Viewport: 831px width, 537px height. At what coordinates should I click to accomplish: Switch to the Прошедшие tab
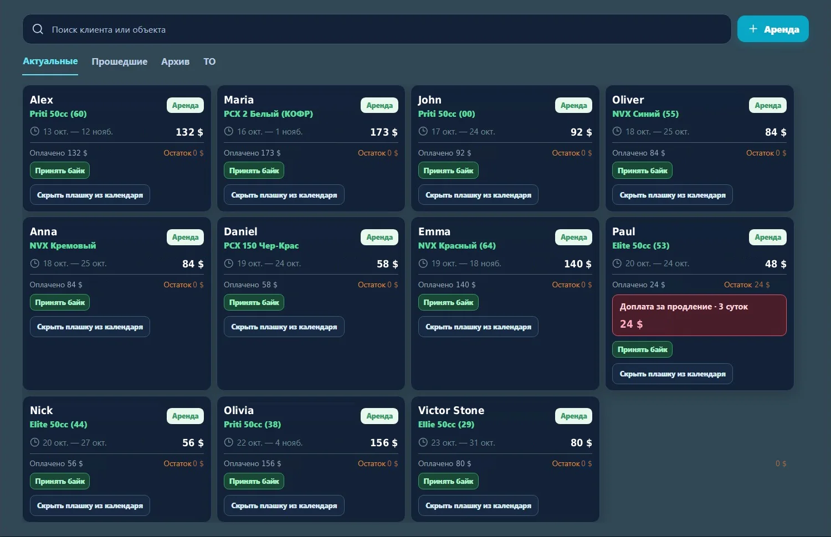click(x=120, y=61)
